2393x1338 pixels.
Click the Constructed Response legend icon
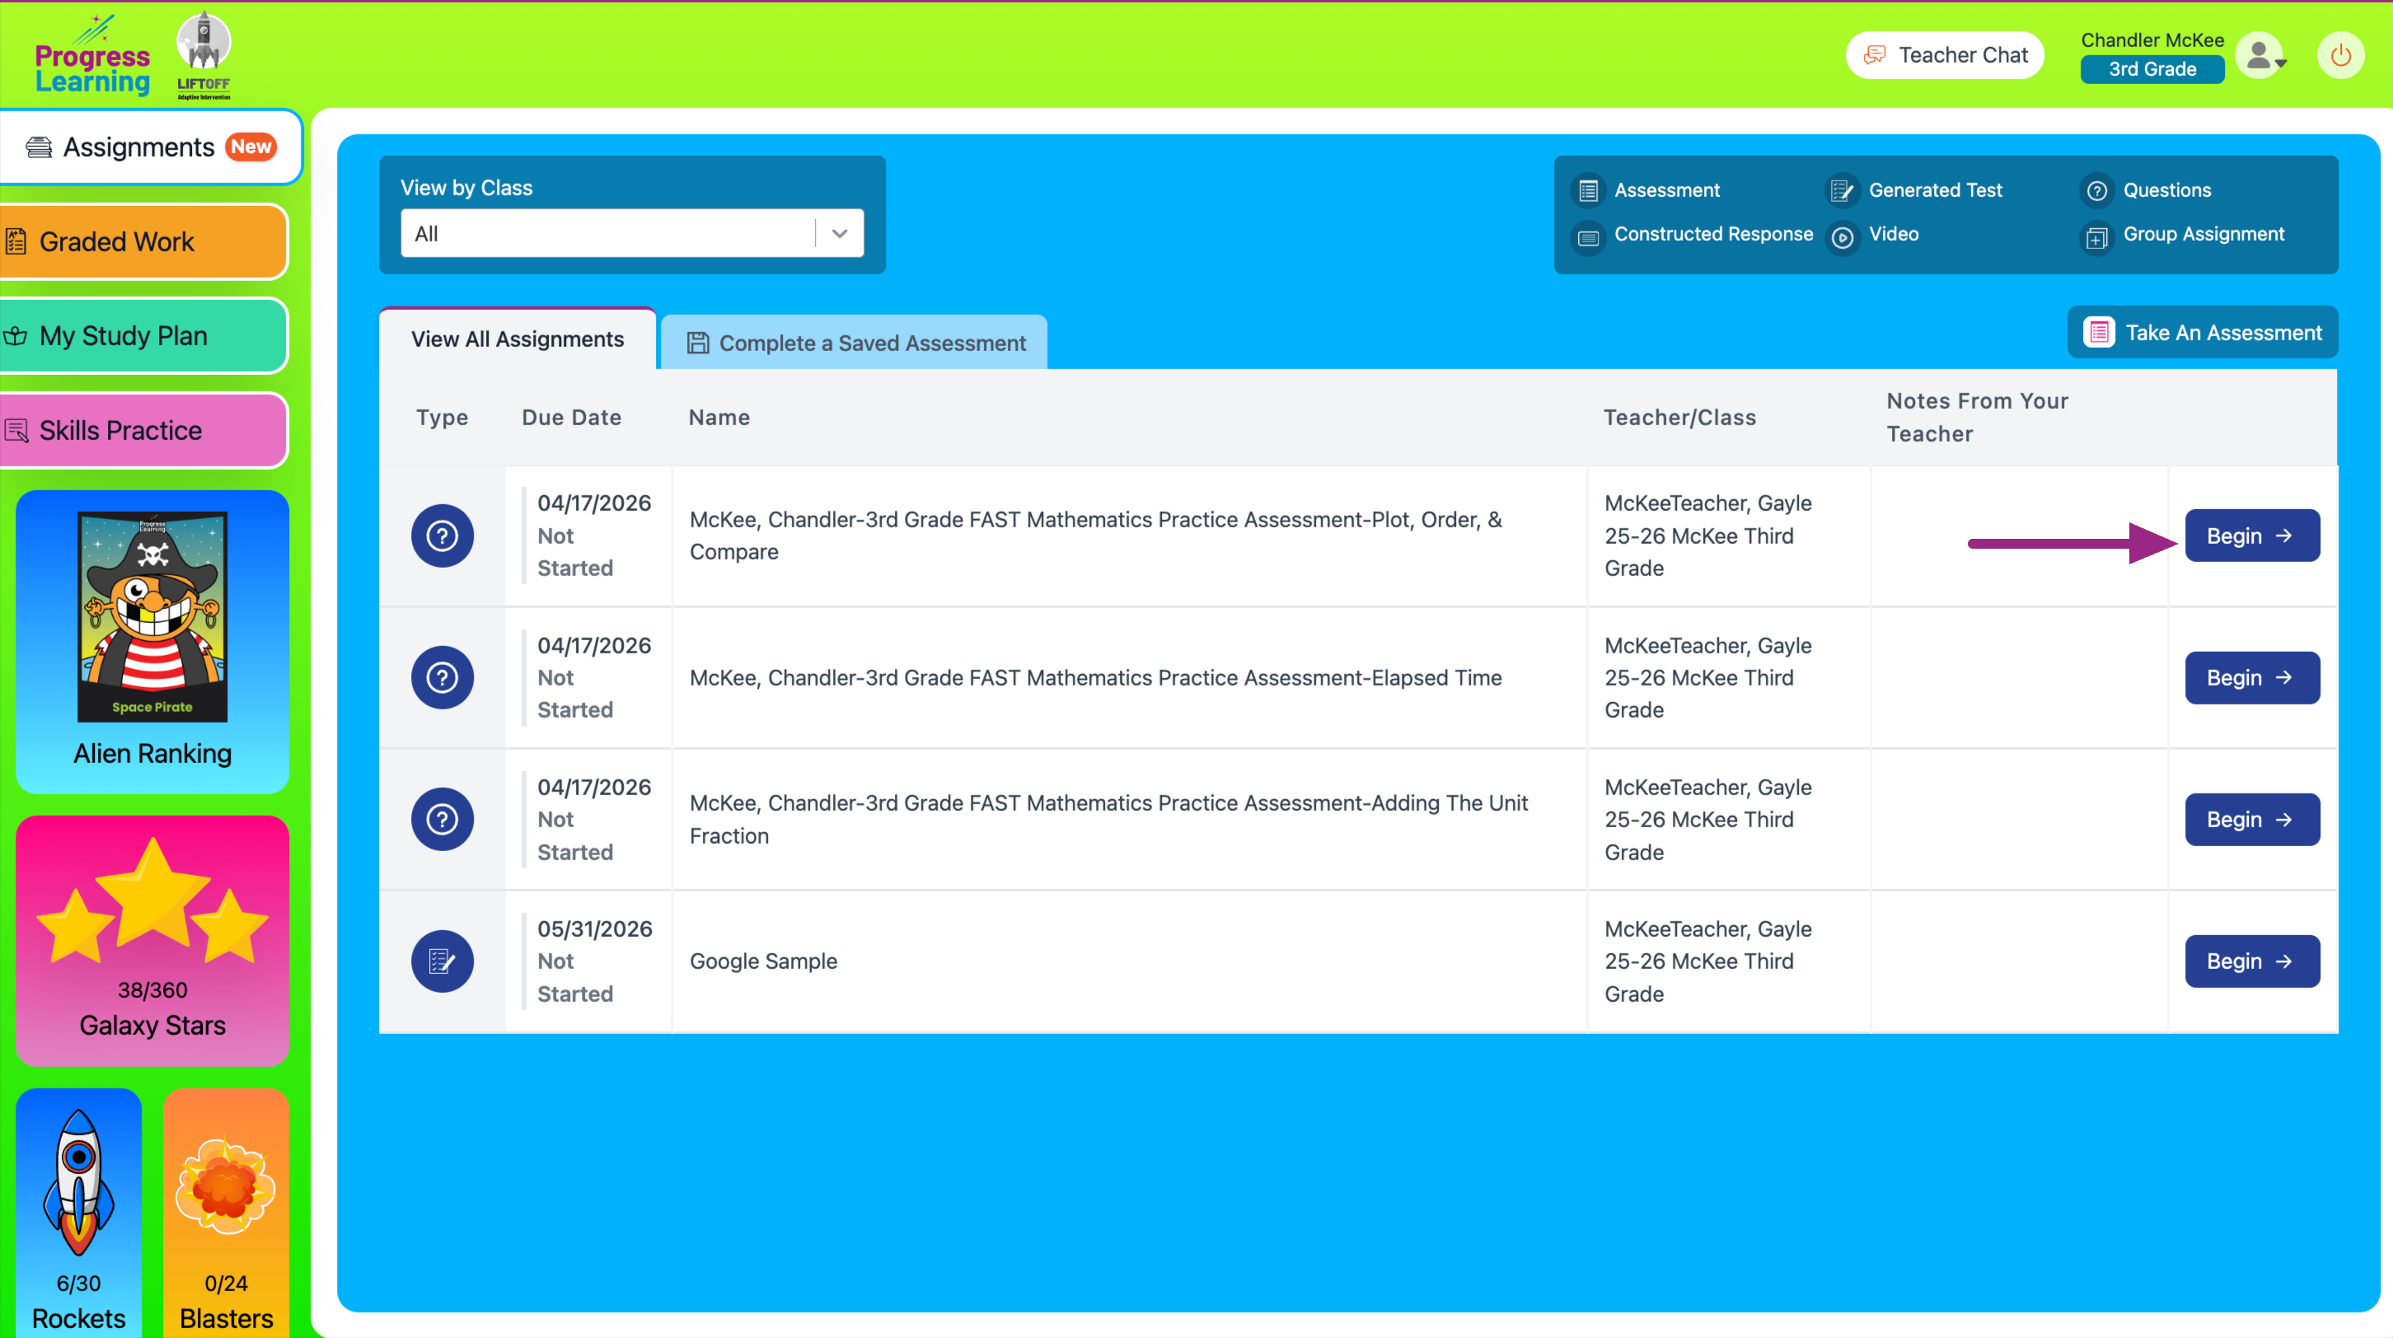coord(1589,238)
